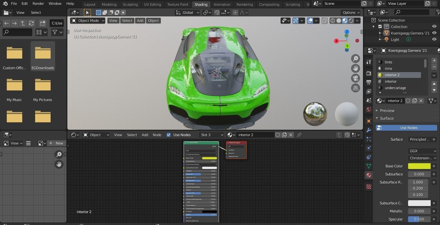Screen dimensions: 440x225
Task: Unlink interior 2 material in properties panel
Action: point(421,101)
